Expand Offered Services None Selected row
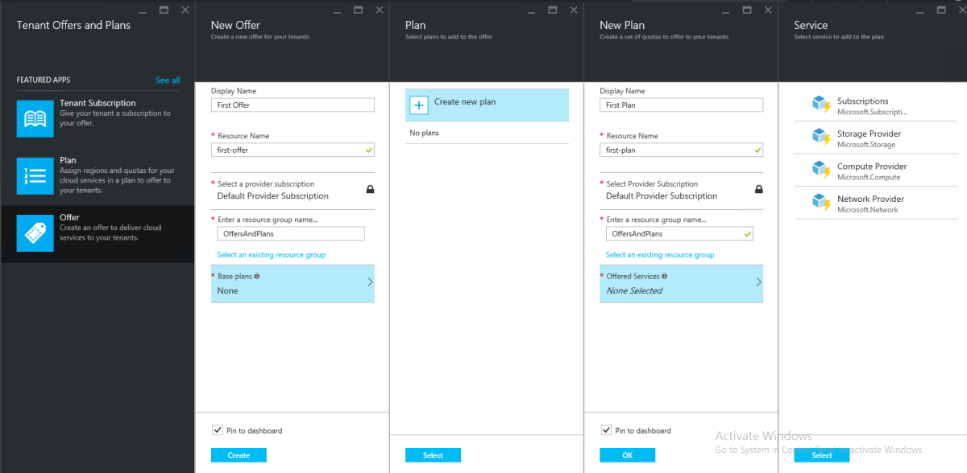The image size is (967, 473). coord(681,283)
